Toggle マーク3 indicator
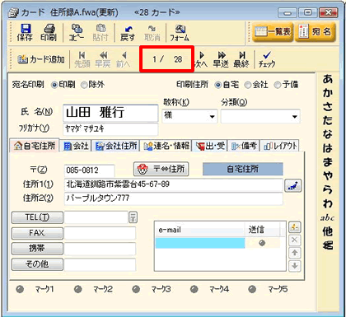Screen dimensions: 346x317 click(x=136, y=289)
